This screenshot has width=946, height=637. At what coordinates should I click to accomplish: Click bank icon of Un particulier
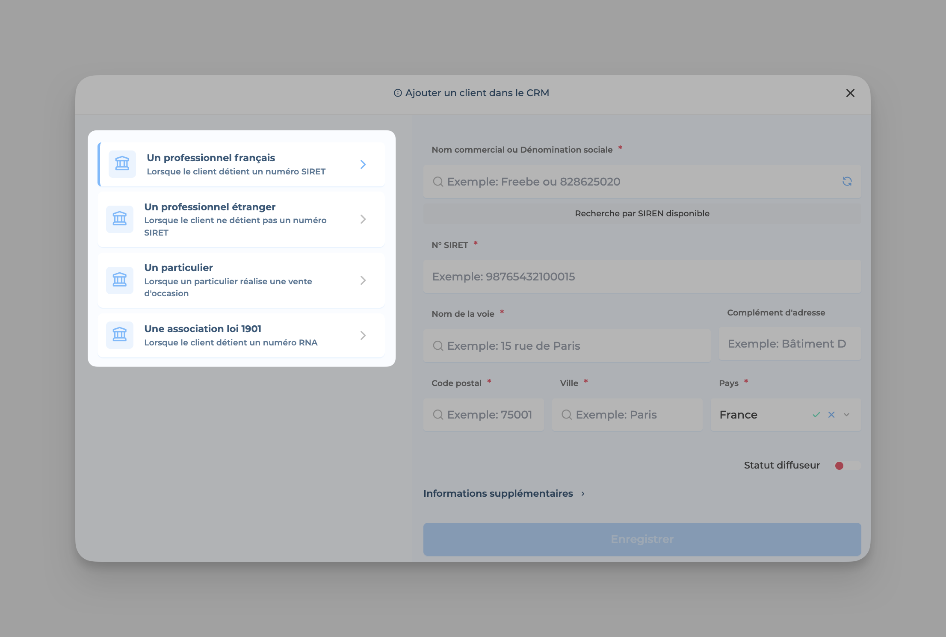[x=120, y=280]
